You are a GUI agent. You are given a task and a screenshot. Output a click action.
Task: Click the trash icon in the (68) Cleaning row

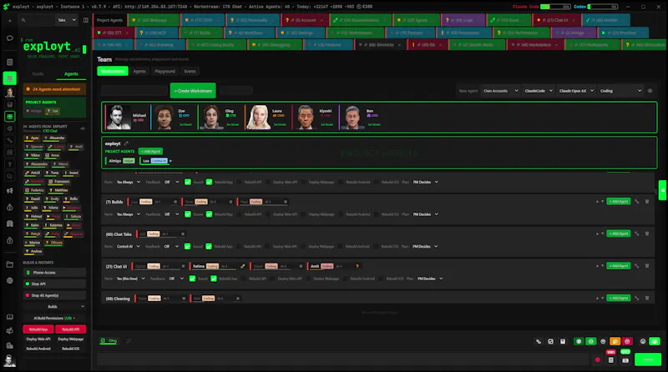click(x=646, y=298)
